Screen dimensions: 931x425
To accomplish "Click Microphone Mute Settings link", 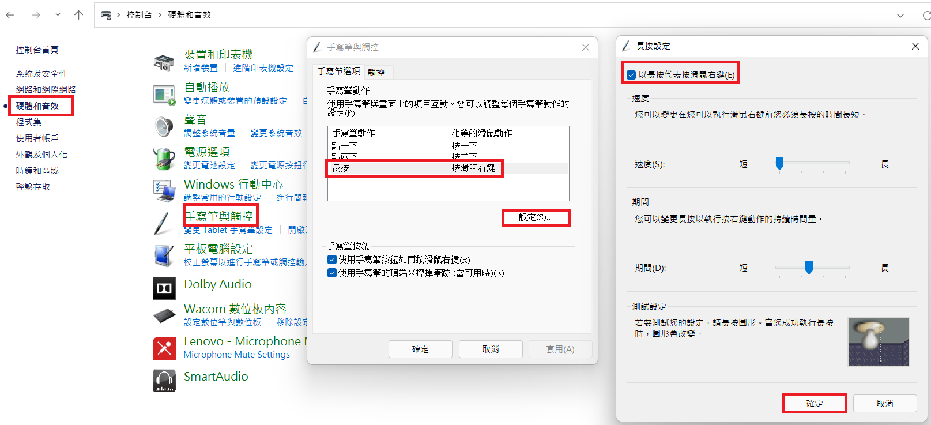I will pyautogui.click(x=237, y=355).
